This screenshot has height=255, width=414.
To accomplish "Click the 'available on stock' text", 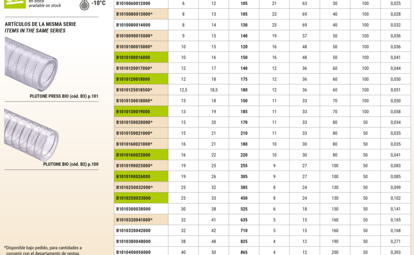I will pyautogui.click(x=45, y=6).
